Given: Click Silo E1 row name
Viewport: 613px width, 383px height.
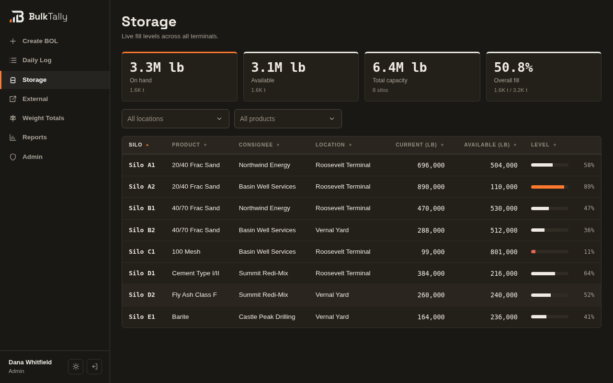Looking at the screenshot, I should pyautogui.click(x=142, y=317).
